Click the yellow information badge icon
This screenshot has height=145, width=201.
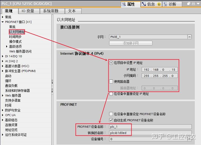point(159,4)
